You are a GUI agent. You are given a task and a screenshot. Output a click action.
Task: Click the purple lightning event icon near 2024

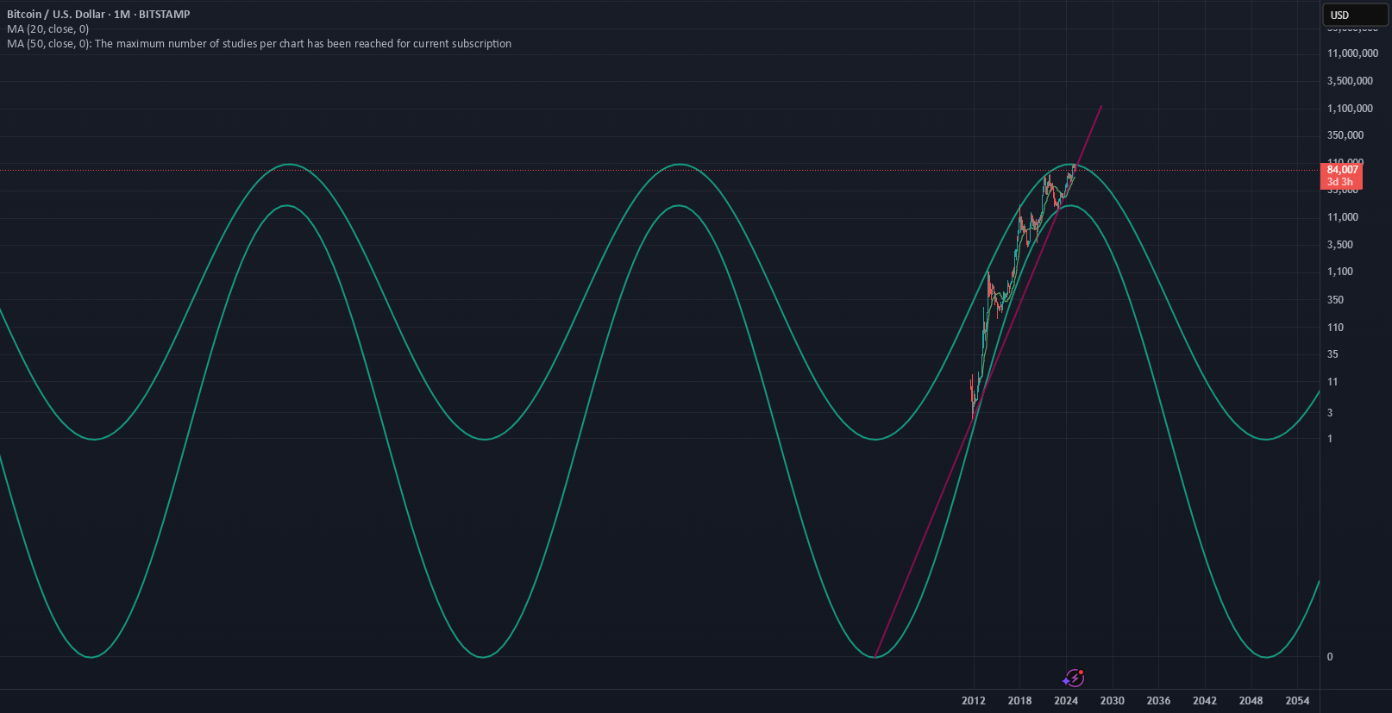[x=1073, y=679]
